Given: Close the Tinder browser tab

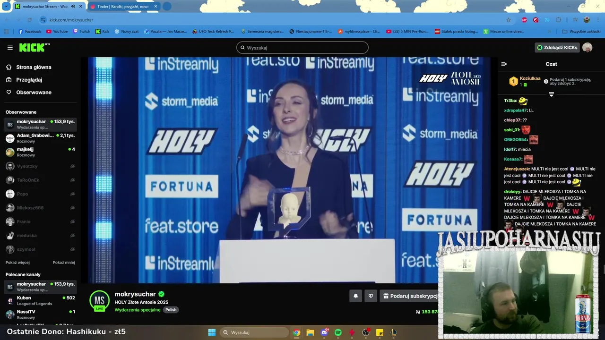Looking at the screenshot, I should coord(156,7).
